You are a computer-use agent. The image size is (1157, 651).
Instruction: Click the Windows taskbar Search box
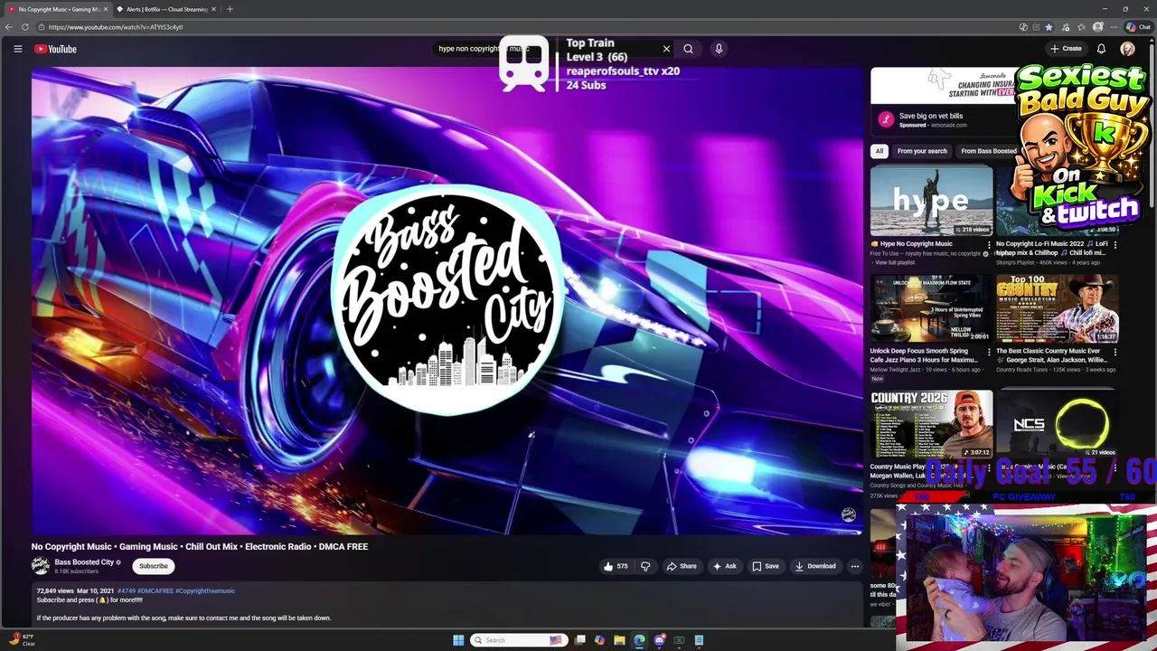click(517, 640)
